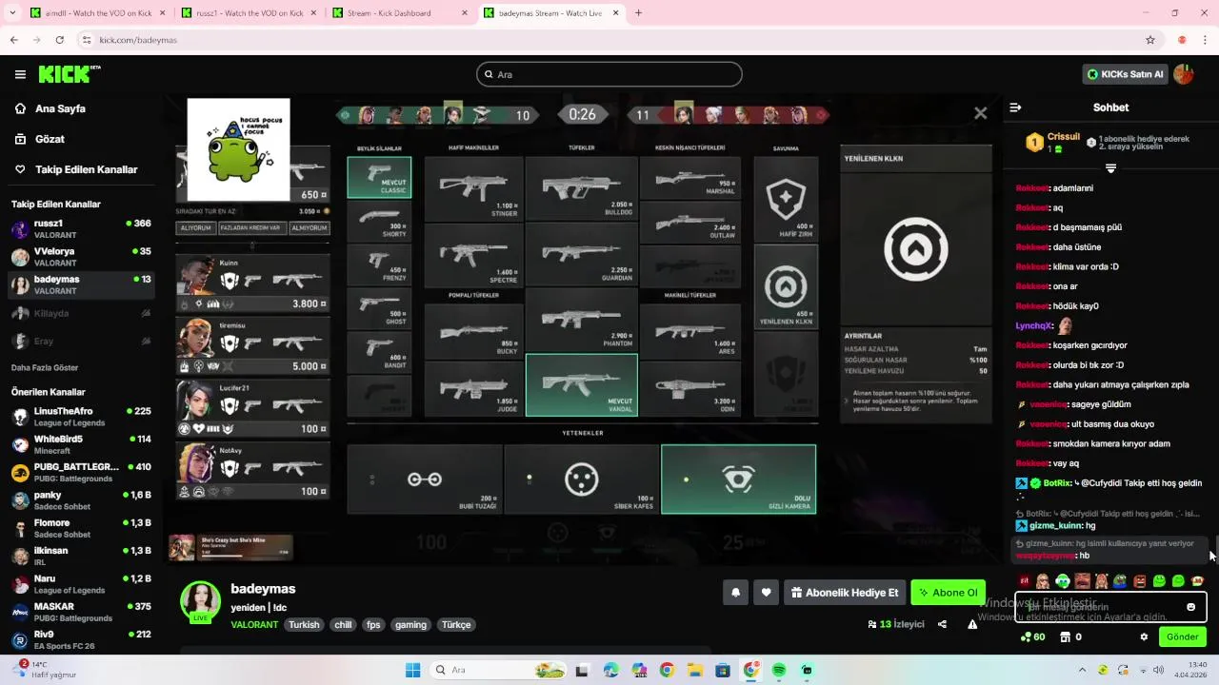
Task: Open LinusTheAfro recommended channel
Action: click(x=82, y=417)
